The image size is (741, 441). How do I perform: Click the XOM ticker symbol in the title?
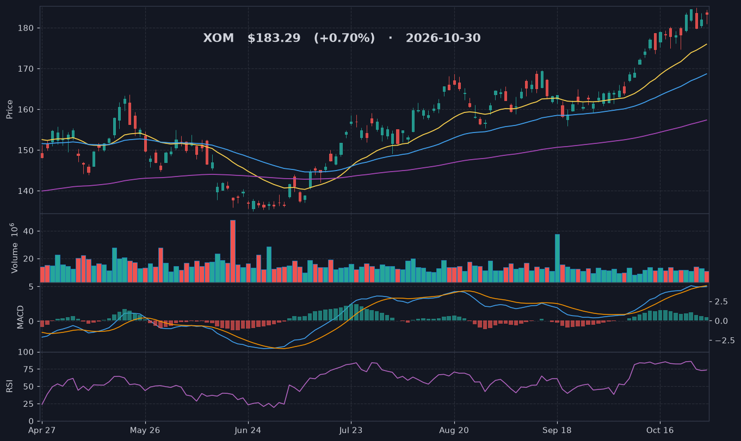219,39
